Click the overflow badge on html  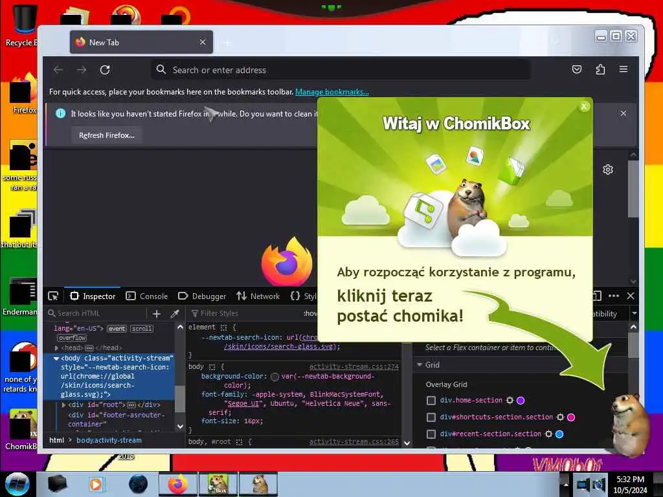coord(73,338)
